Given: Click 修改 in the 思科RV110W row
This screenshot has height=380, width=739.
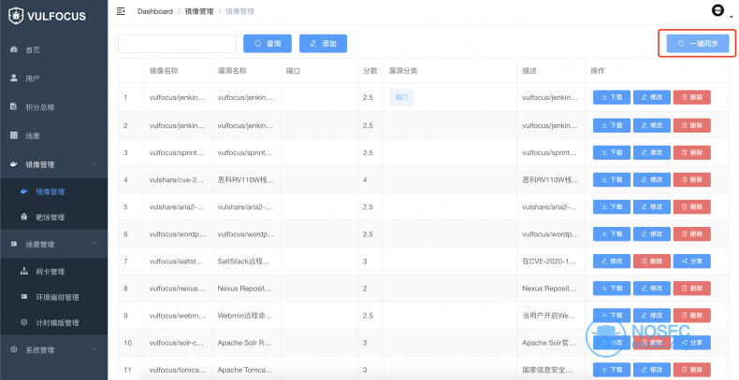Looking at the screenshot, I should [x=652, y=180].
